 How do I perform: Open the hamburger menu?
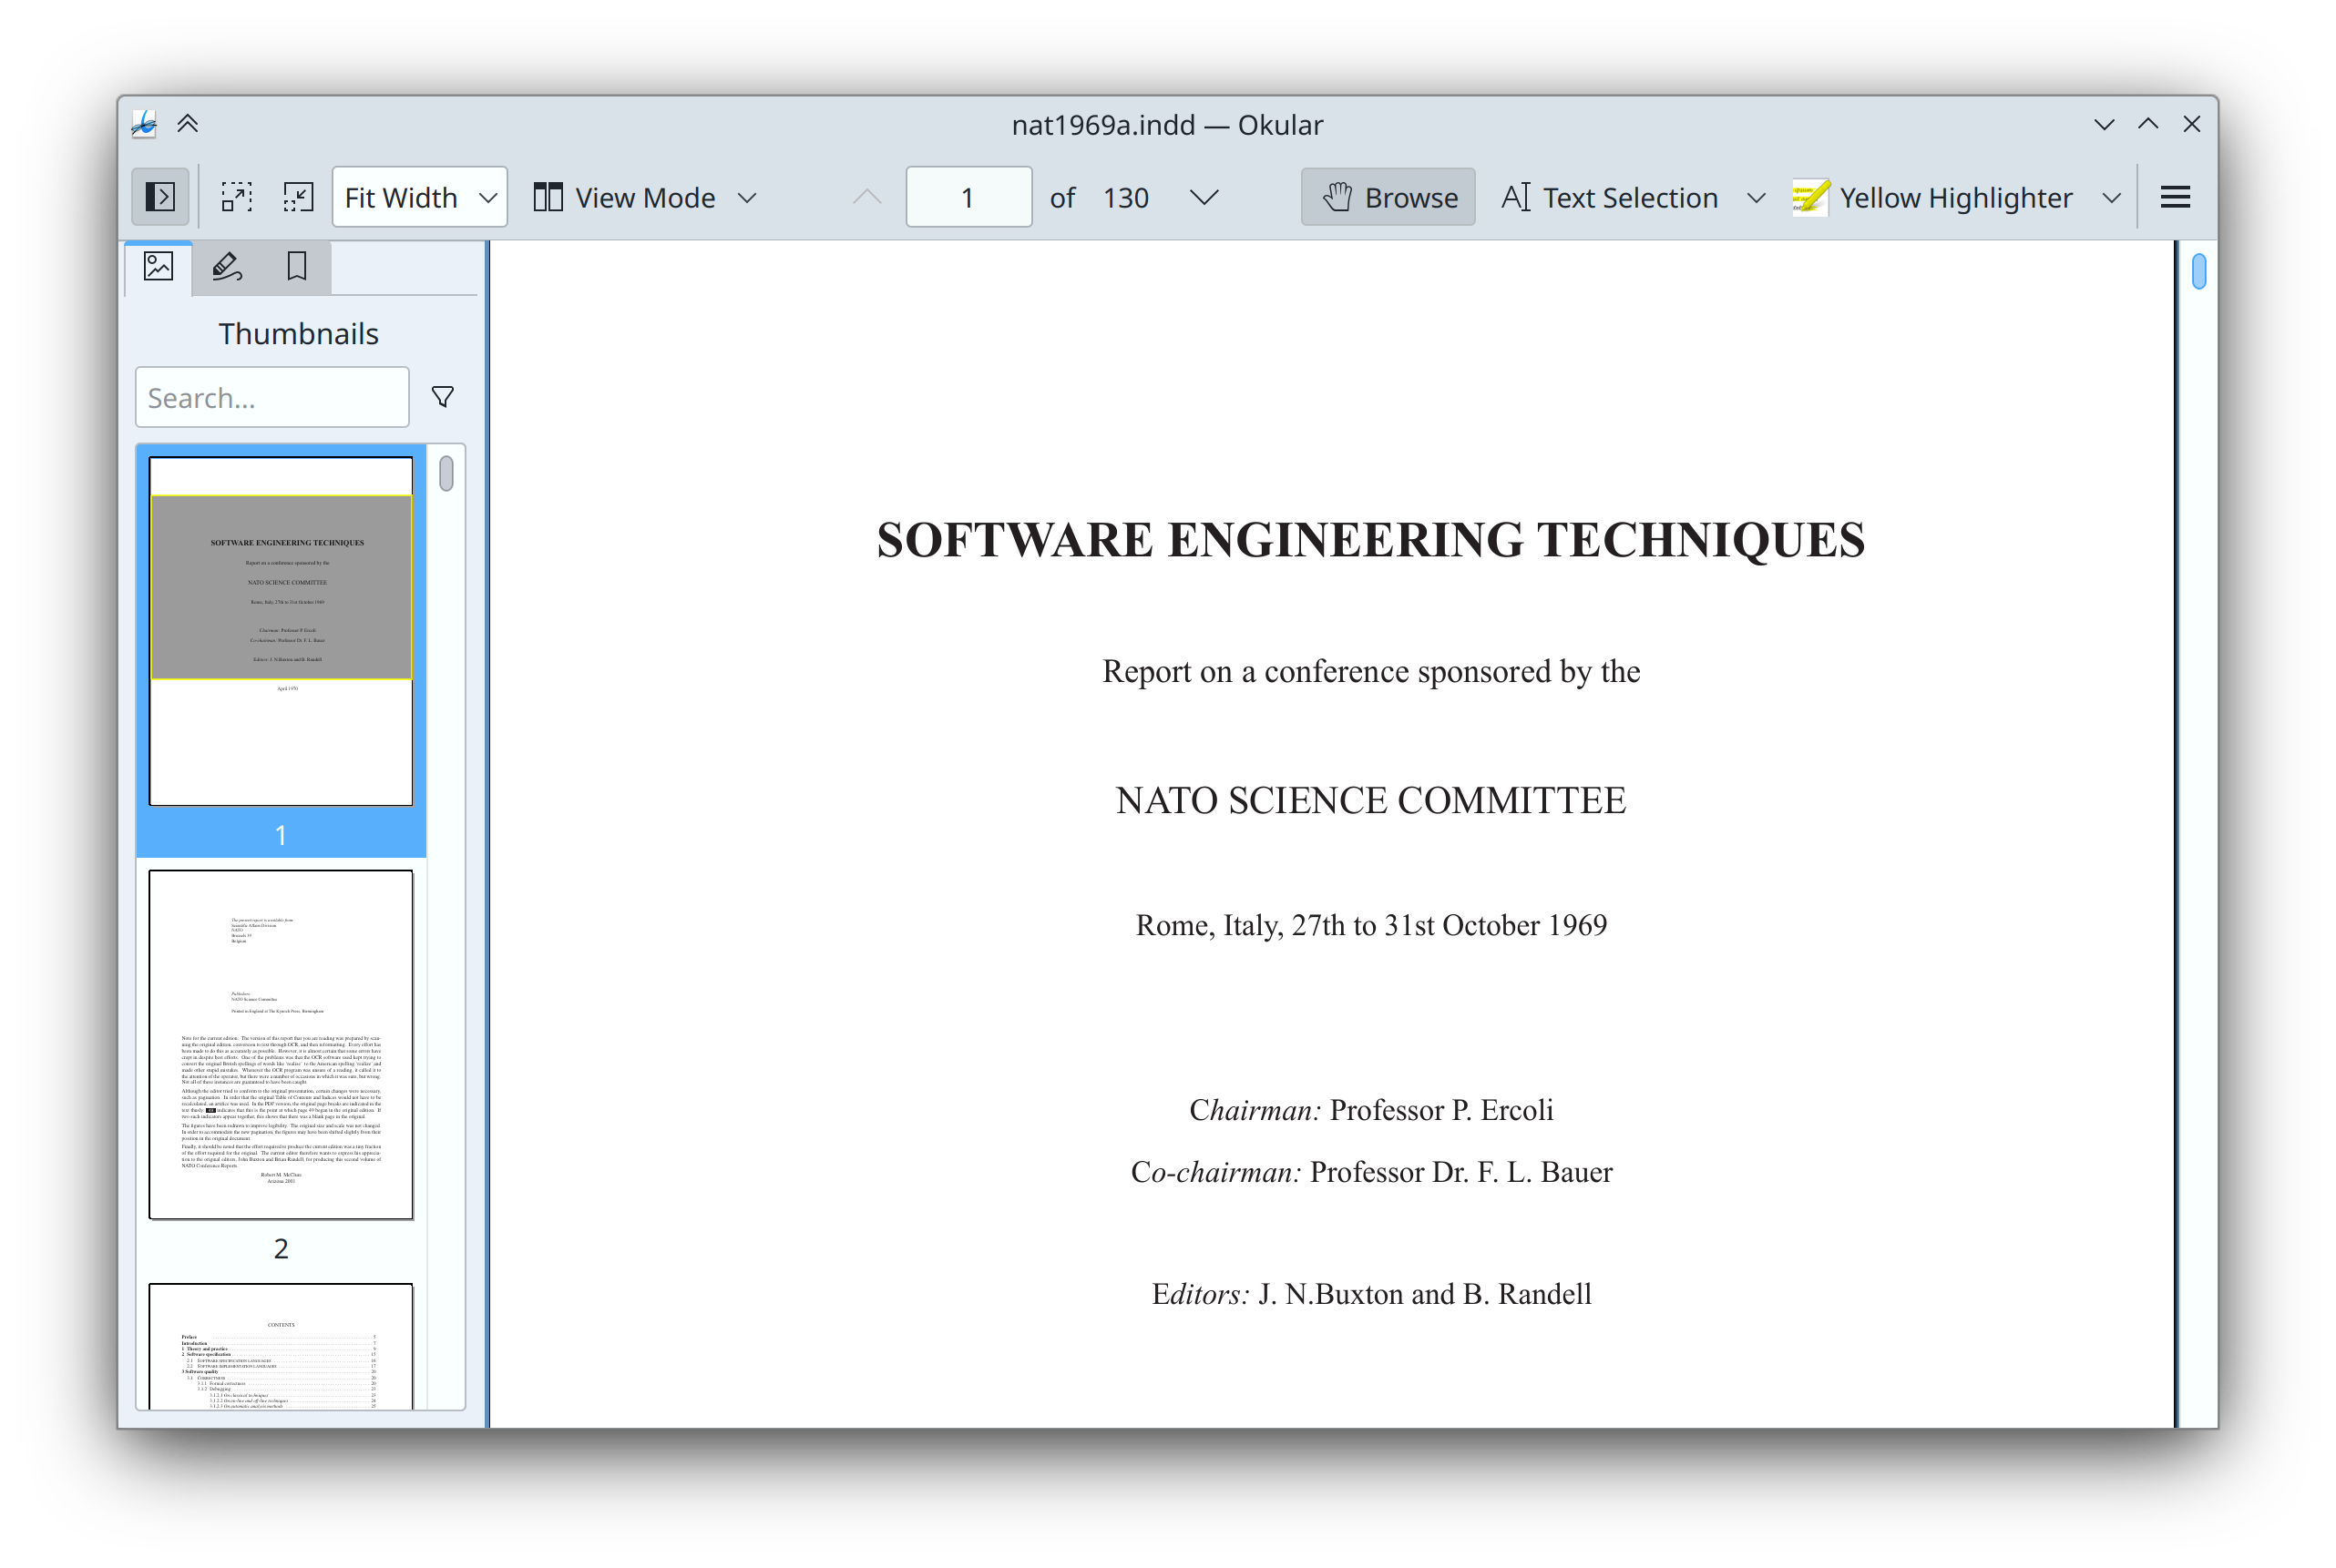pyautogui.click(x=2175, y=197)
